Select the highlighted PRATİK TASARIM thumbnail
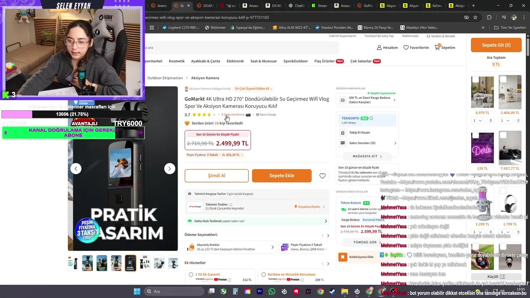Viewport: 530px width, 298px height. click(130, 263)
